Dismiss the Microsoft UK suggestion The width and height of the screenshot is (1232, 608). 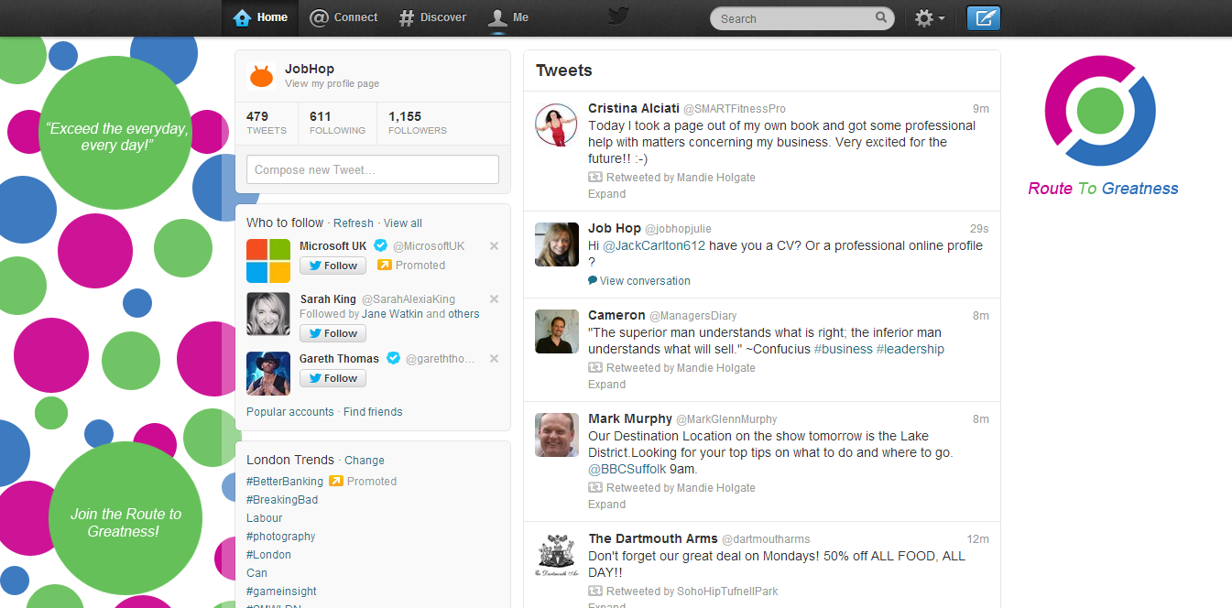click(x=494, y=245)
